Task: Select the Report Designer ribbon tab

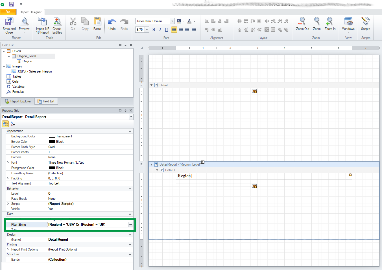Action: 30,12
